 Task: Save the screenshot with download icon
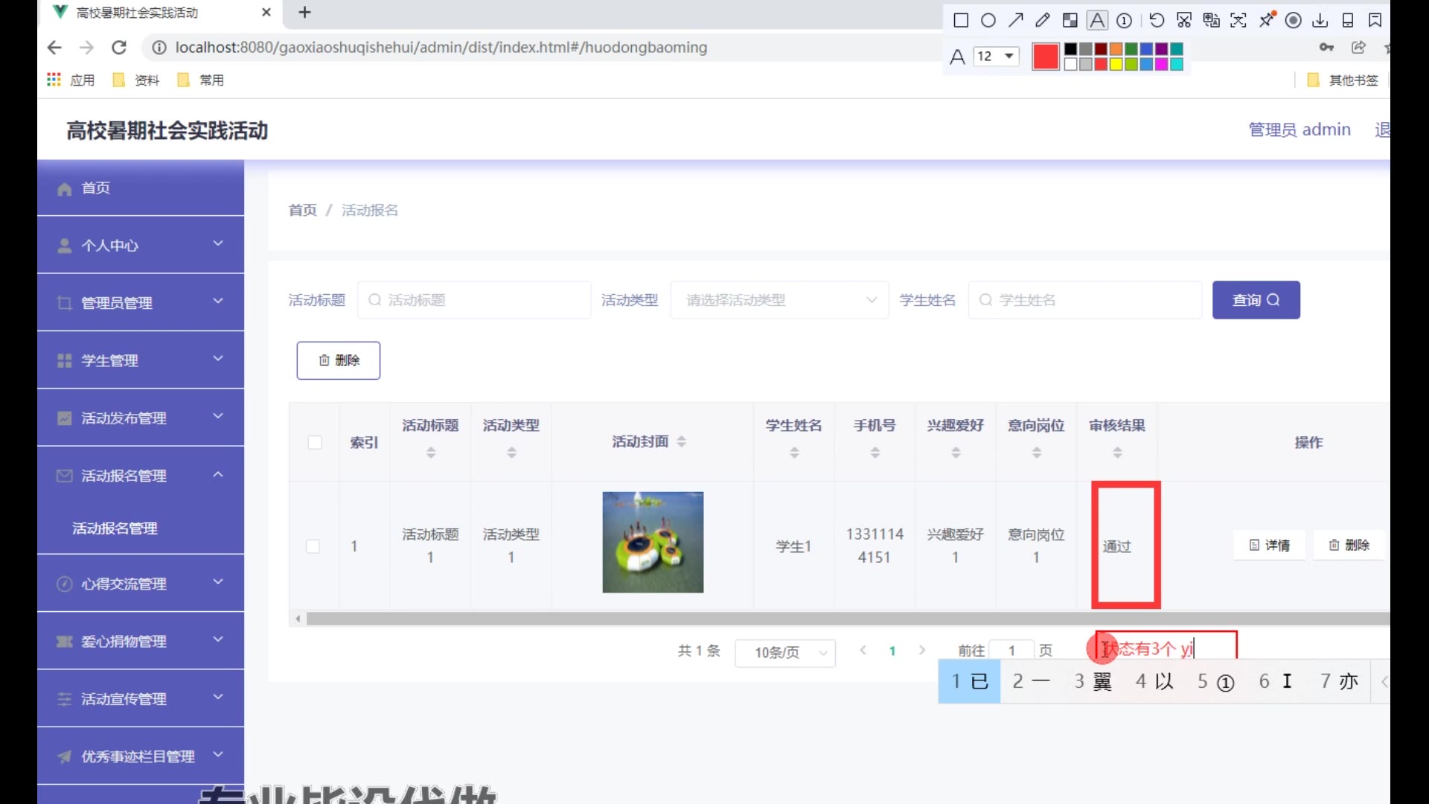[x=1320, y=21]
